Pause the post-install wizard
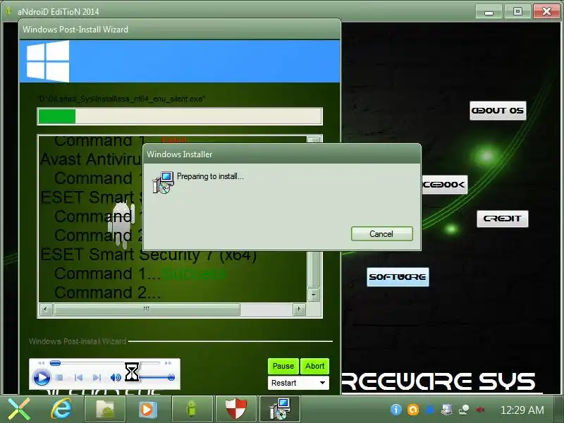Screen dimensions: 564x423 pos(283,366)
